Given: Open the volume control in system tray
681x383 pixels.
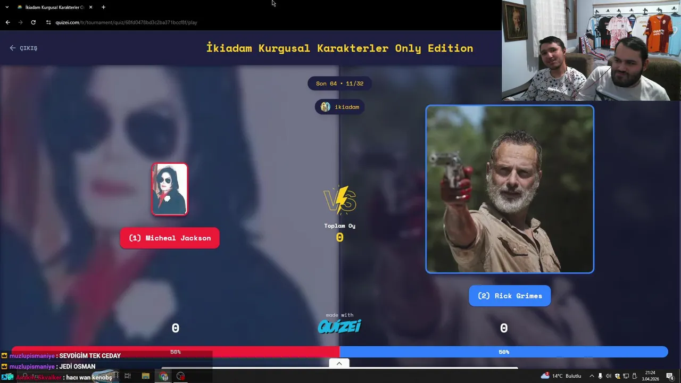Looking at the screenshot, I should tap(609, 376).
